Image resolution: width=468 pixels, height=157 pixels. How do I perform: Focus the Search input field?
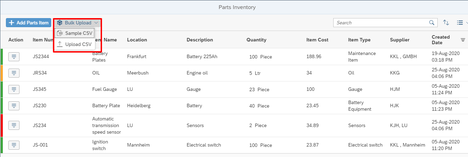(x=381, y=23)
